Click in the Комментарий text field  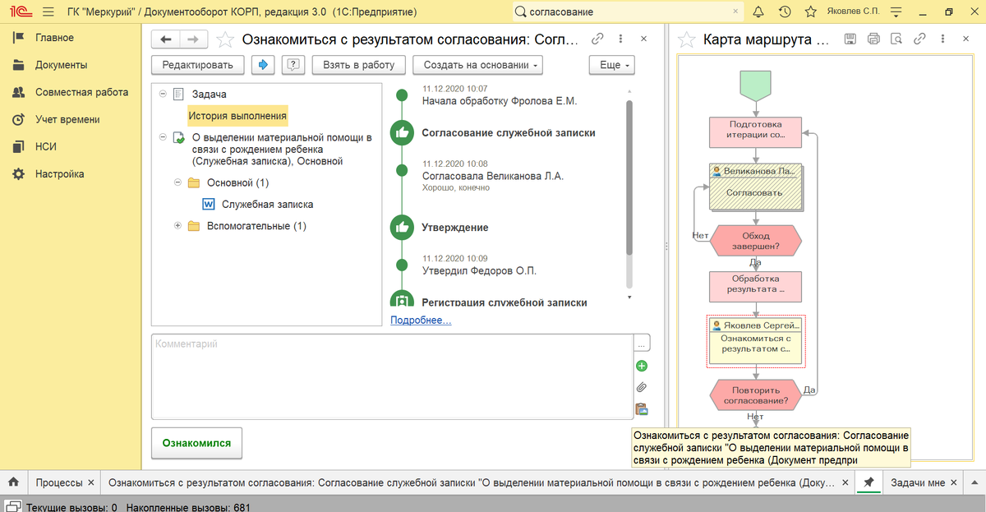(393, 376)
